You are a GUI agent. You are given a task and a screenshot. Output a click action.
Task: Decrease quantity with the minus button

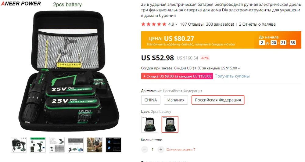(x=144, y=149)
